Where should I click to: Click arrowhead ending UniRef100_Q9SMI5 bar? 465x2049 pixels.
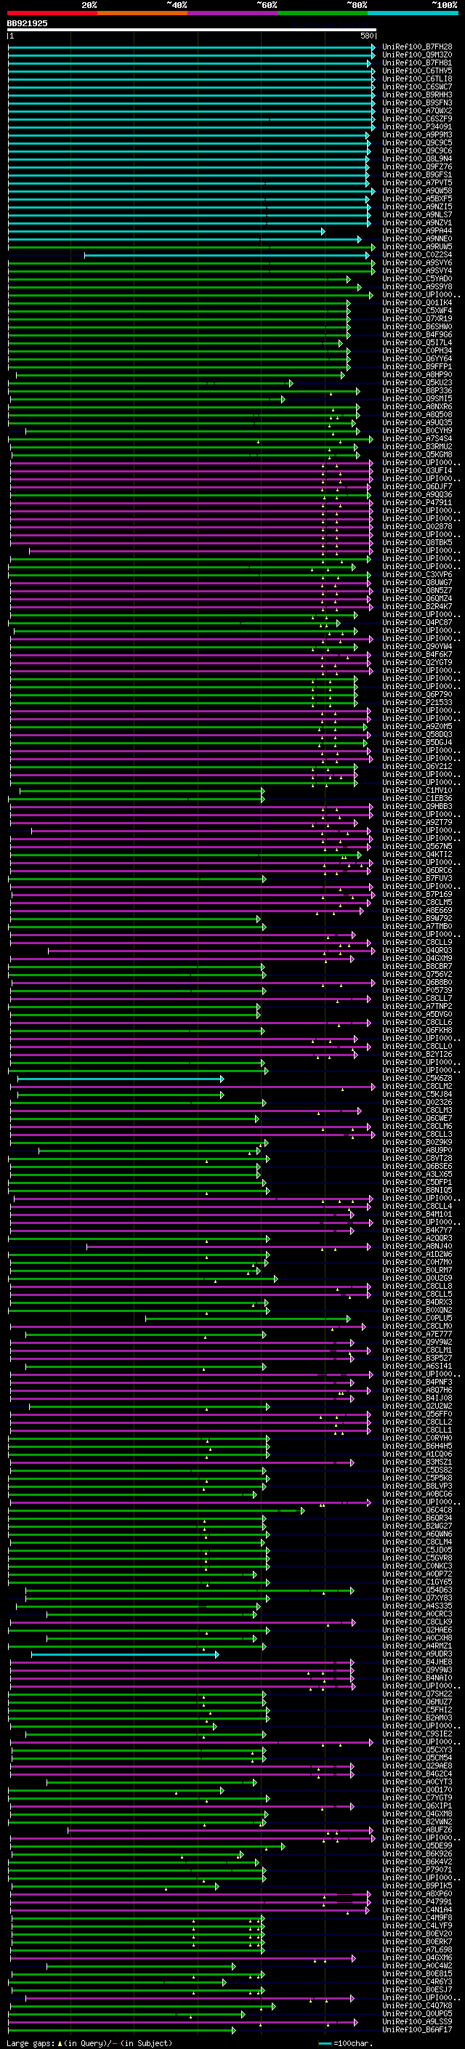click(283, 398)
